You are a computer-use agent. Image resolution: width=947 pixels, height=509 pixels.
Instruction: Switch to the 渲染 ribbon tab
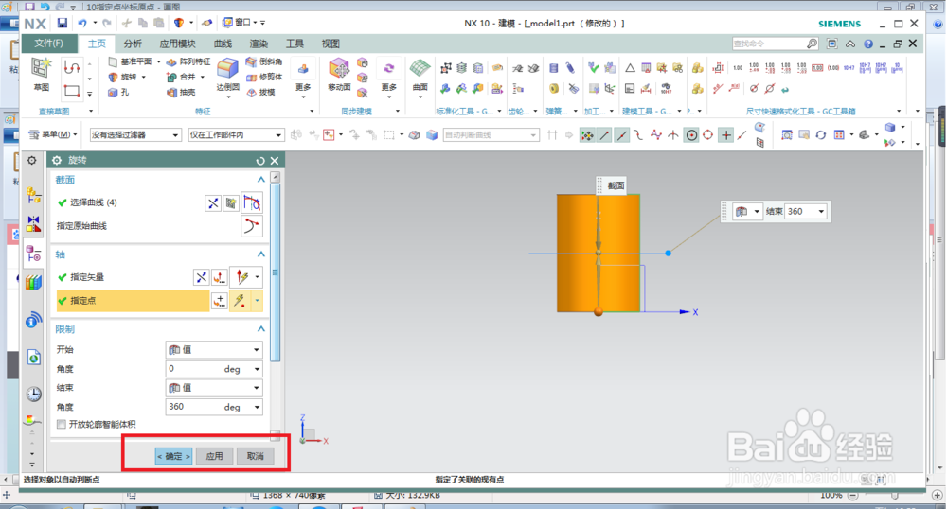pyautogui.click(x=259, y=44)
